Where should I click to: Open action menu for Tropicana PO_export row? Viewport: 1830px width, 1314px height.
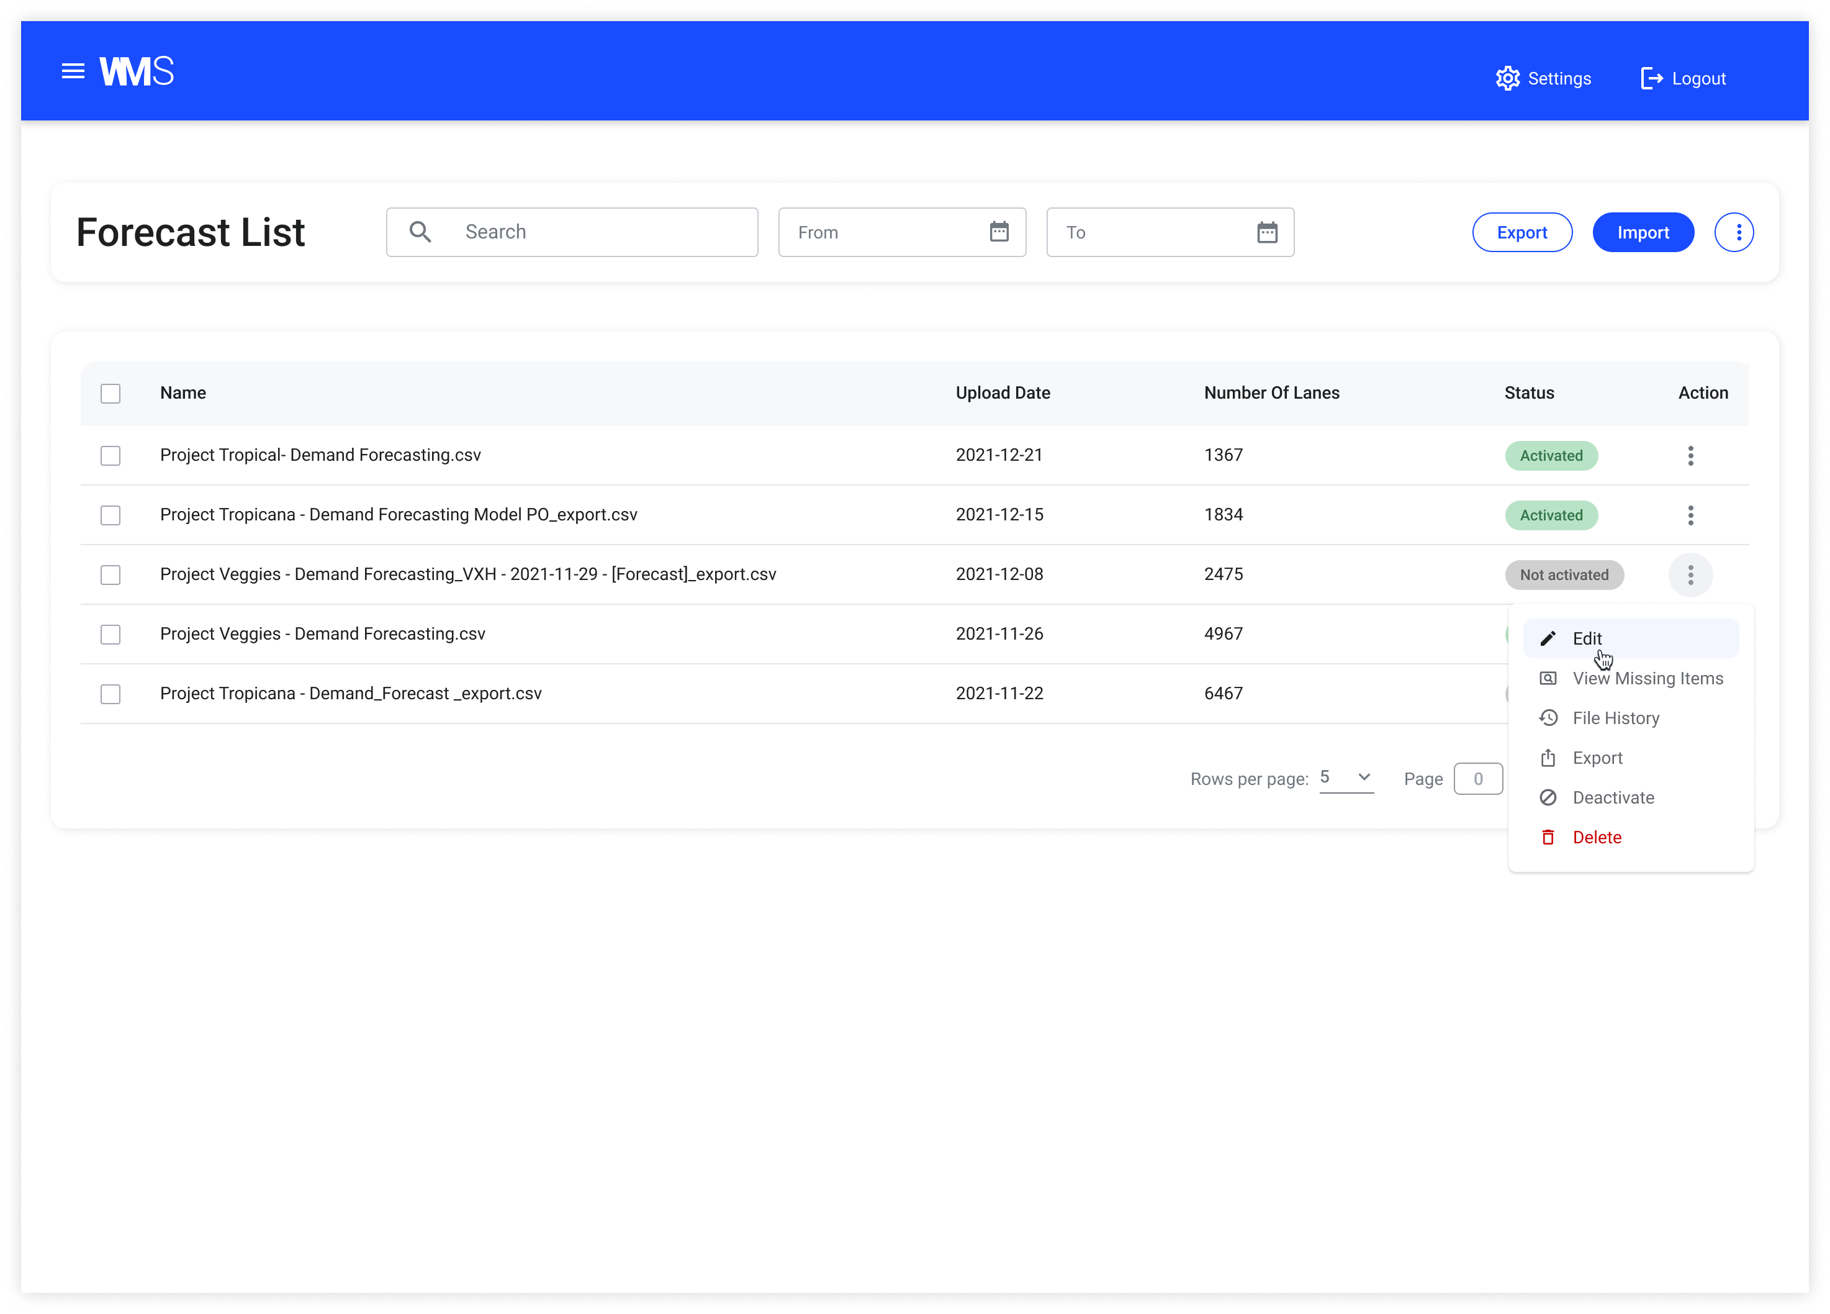point(1690,516)
